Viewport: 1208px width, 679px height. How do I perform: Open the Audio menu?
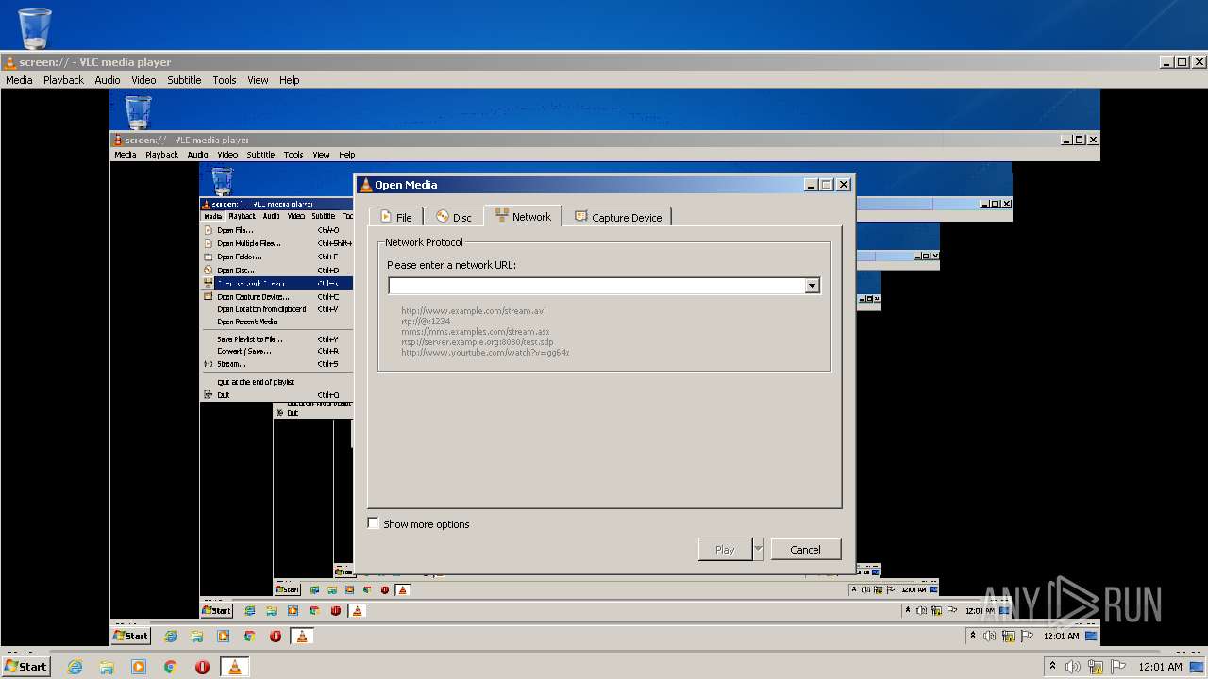108,80
